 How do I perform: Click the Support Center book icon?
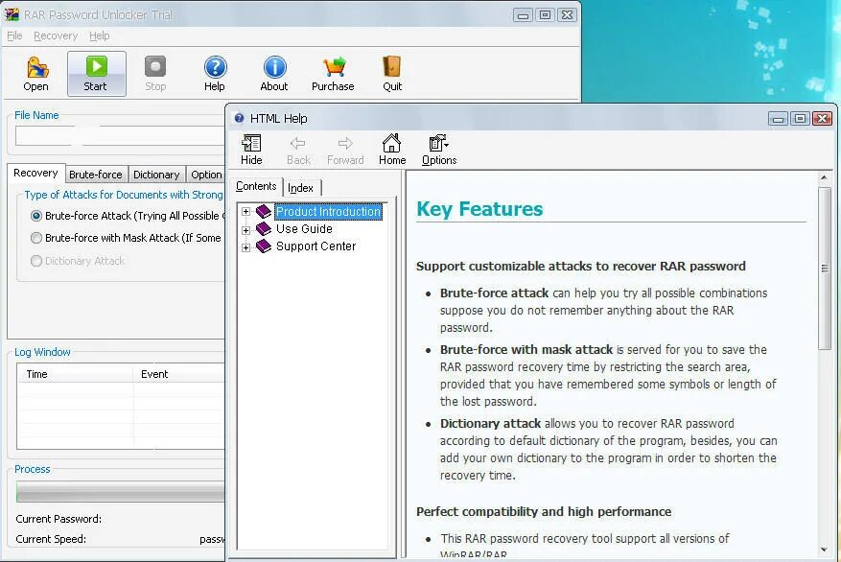pyautogui.click(x=264, y=246)
